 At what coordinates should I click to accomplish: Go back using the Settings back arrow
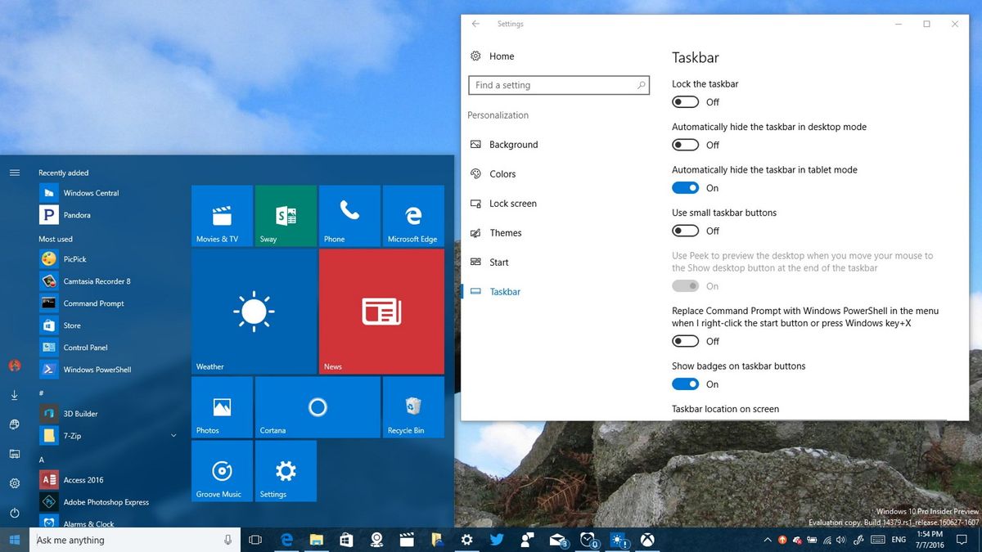(475, 24)
